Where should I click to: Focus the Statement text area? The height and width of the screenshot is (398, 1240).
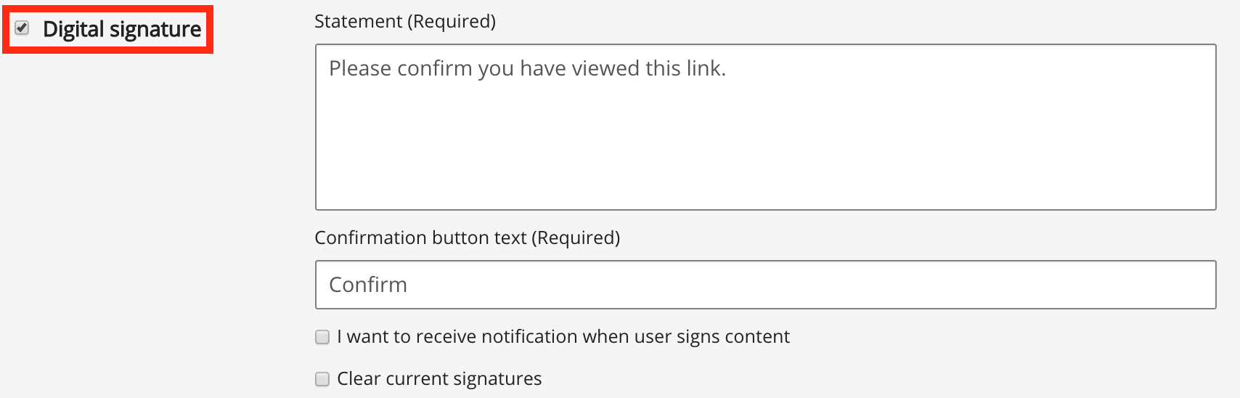pyautogui.click(x=765, y=127)
